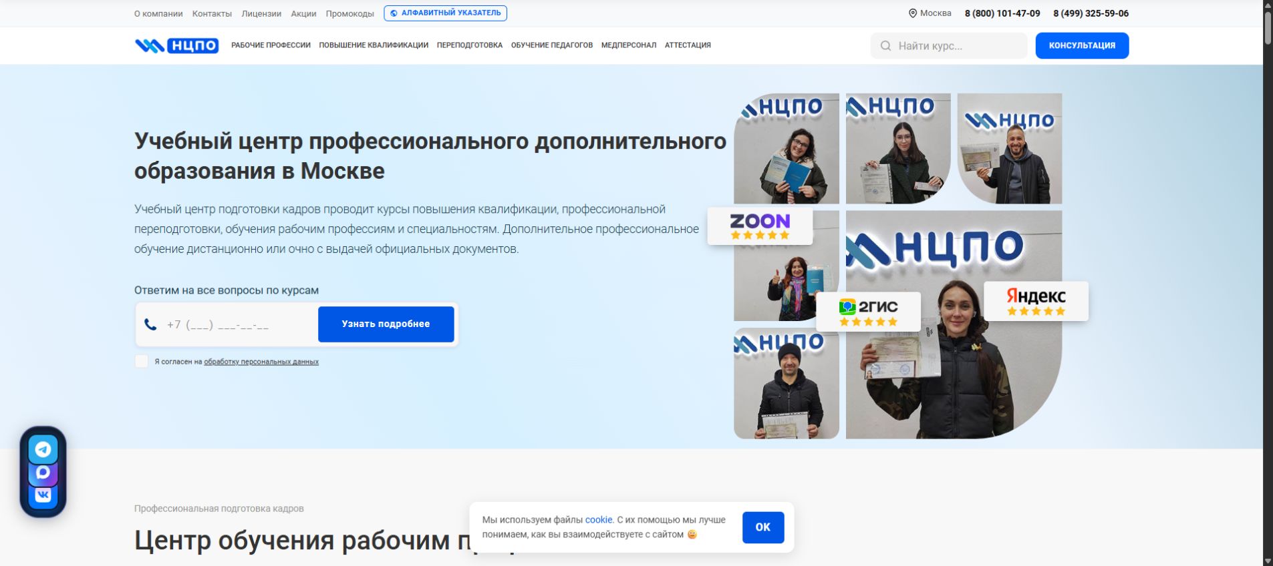Click the search magnifier icon
Screen dimensions: 1273x566
(x=886, y=46)
